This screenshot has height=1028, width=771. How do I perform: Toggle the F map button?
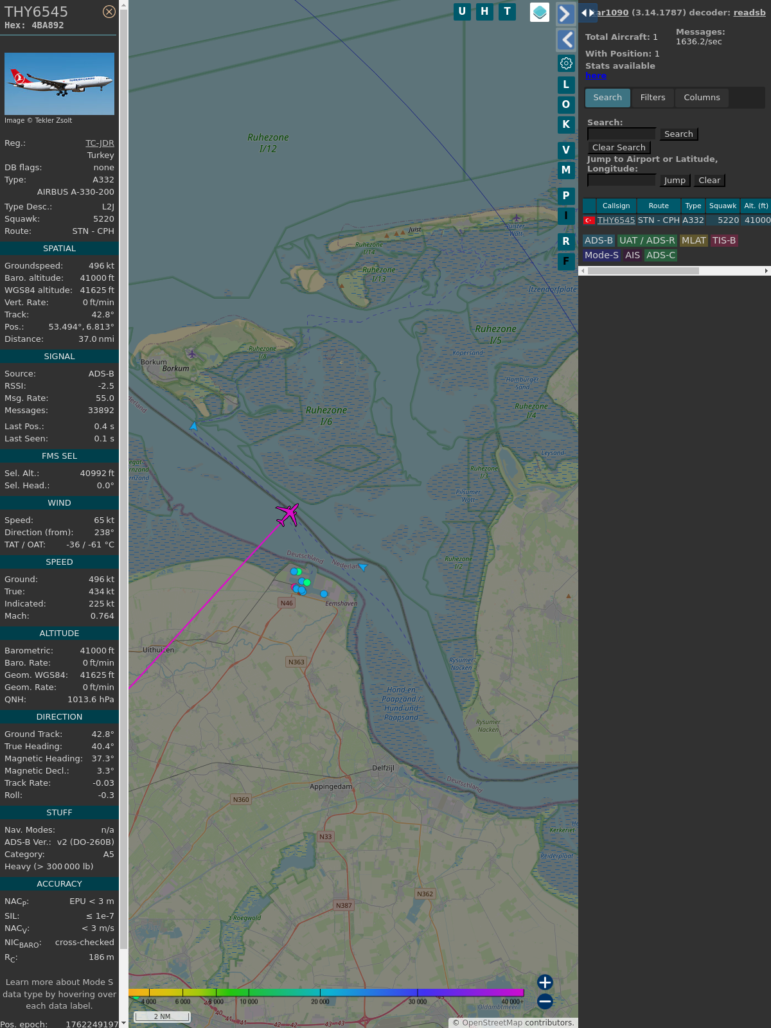point(566,261)
